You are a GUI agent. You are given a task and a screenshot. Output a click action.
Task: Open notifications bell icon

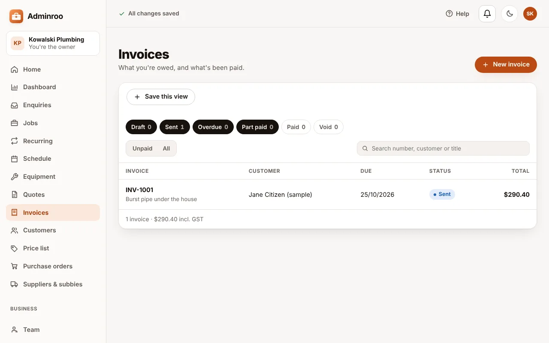point(487,14)
